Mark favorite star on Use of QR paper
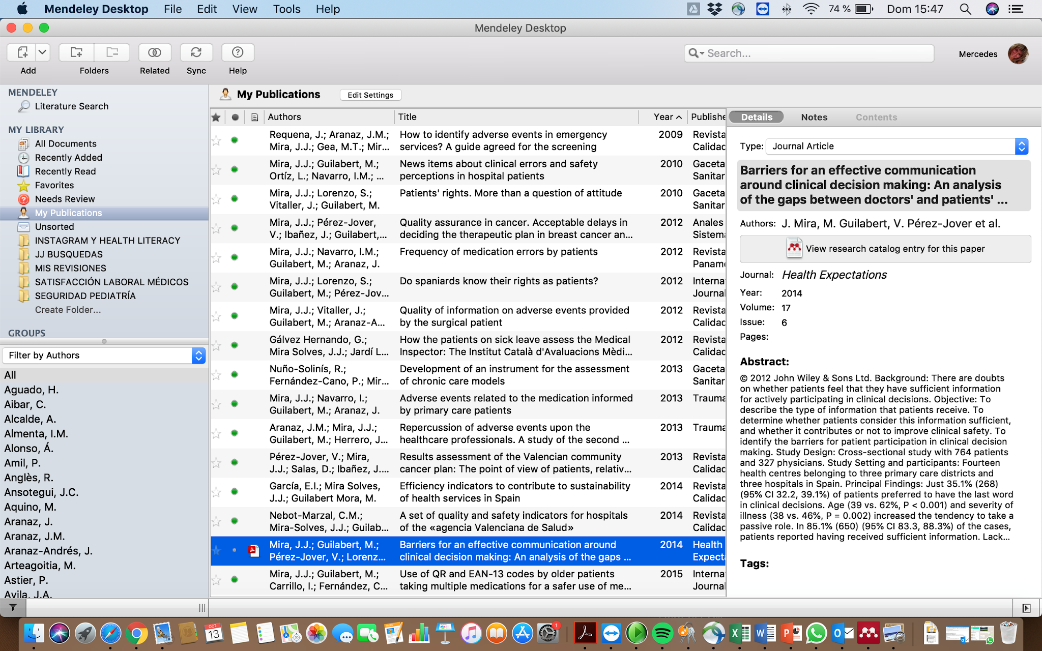Image resolution: width=1042 pixels, height=651 pixels. [x=216, y=580]
